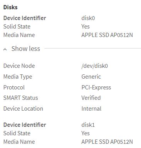This screenshot has width=141, height=148.
Task: Click the disk0 identifier value
Action: (88, 18)
